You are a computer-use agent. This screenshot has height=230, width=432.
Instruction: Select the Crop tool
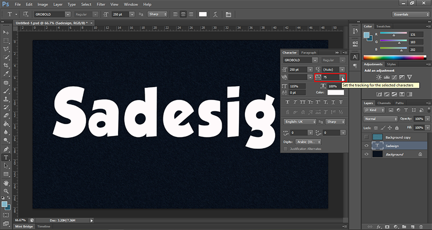(6, 66)
